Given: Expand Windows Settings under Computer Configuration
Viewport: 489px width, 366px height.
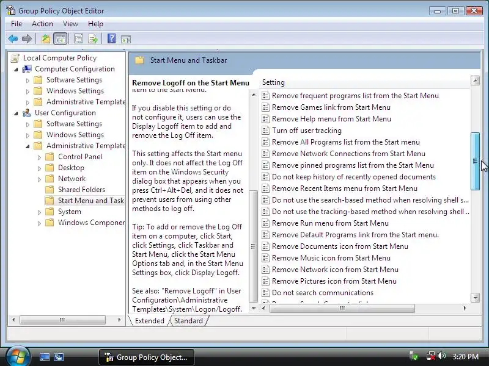Looking at the screenshot, I should pyautogui.click(x=28, y=91).
